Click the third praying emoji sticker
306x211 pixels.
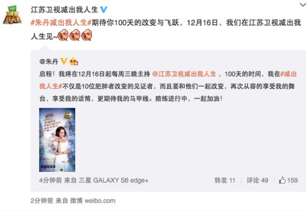(87, 35)
